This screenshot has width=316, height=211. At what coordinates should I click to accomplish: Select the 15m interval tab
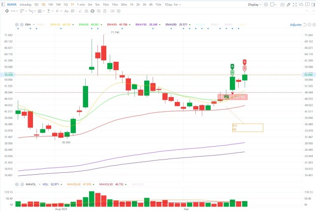[x=115, y=4]
